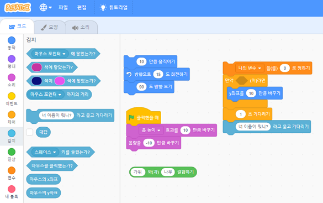323x203 pixels.
Task: Open the 스페이스 key dropdown
Action: click(x=45, y=152)
